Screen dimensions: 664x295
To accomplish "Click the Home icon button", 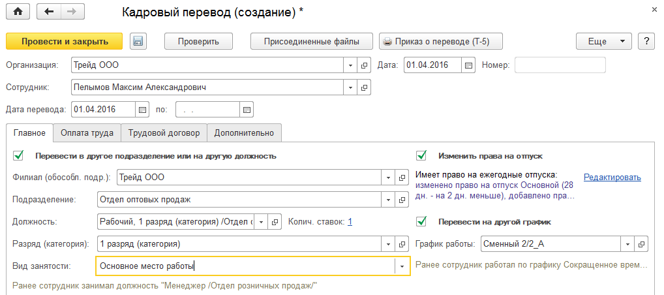I will (18, 12).
